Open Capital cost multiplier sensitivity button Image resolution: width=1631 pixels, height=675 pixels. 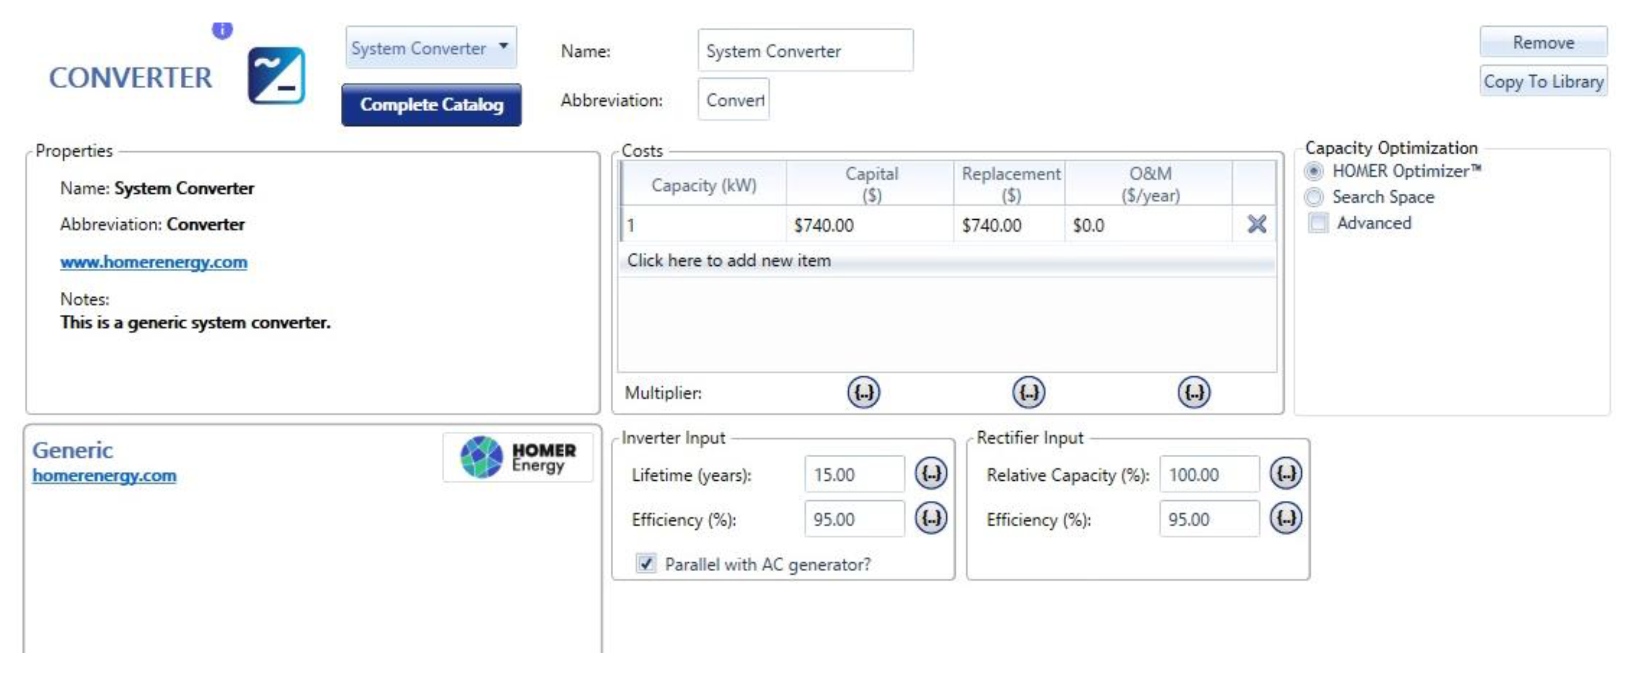tap(863, 392)
